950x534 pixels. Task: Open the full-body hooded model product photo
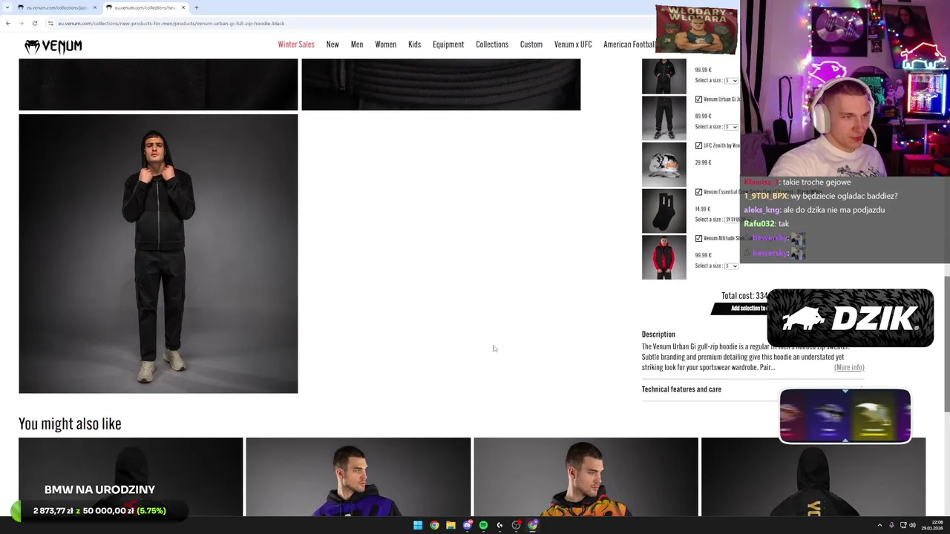point(158,254)
